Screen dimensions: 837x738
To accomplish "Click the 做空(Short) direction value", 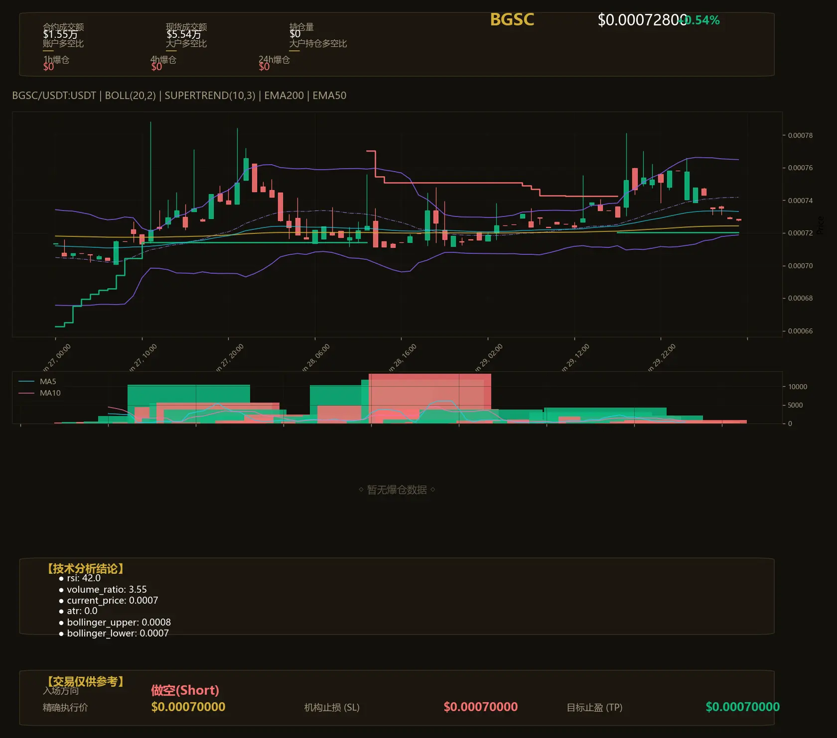I will (x=185, y=690).
